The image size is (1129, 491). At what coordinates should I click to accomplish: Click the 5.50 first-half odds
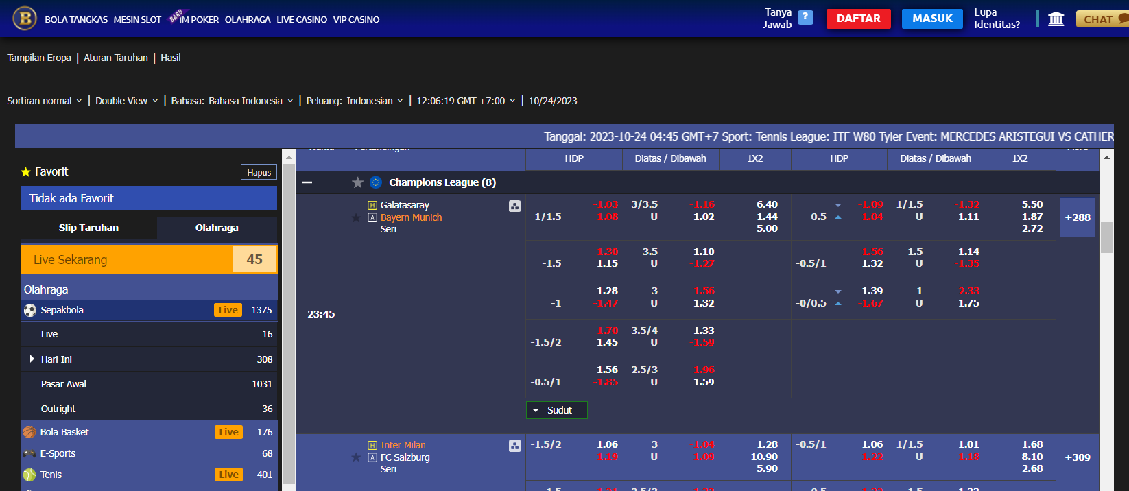1032,204
